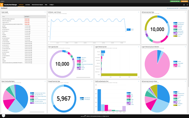Open Node Health widget options menu
Viewport: 189px width, 118px height.
point(45,12)
